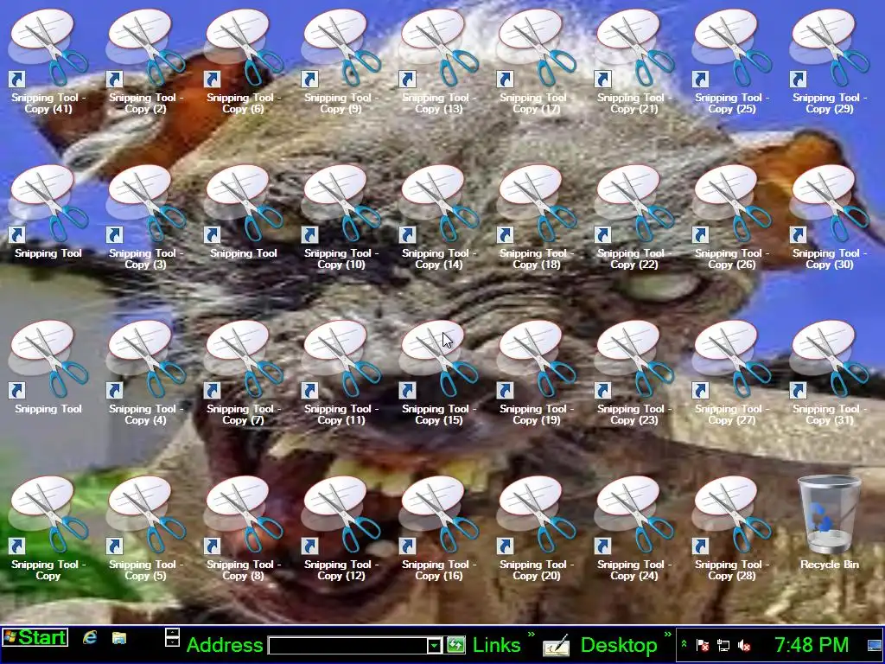Select Snipping Tool - Copy (15) icon
The width and height of the screenshot is (885, 664).
coord(438,373)
